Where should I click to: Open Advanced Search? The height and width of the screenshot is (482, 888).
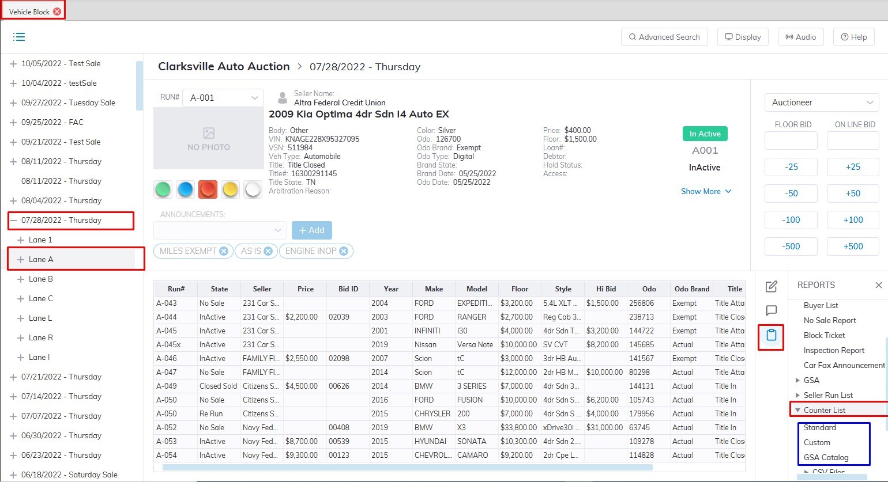click(664, 37)
